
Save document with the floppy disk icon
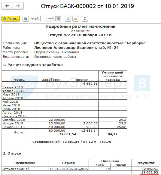click(x=68, y=19)
